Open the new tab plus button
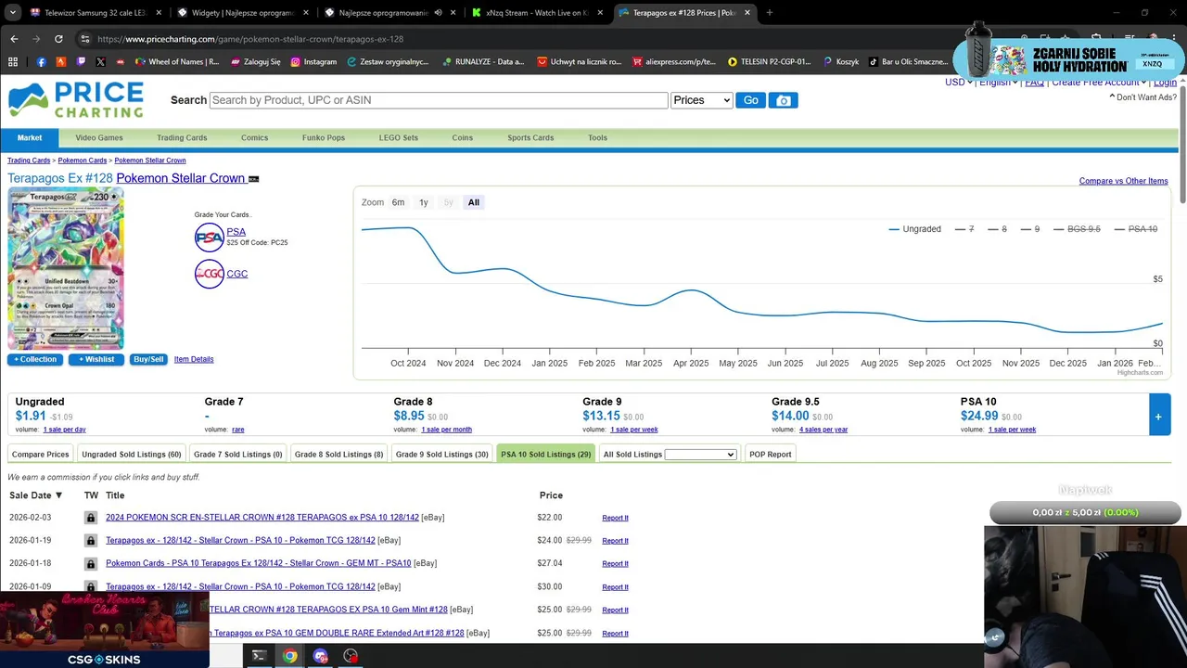The image size is (1187, 668). tap(769, 13)
